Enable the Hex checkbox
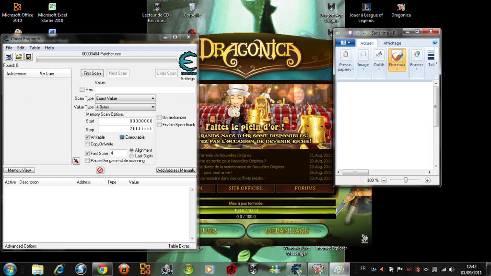 (82, 89)
